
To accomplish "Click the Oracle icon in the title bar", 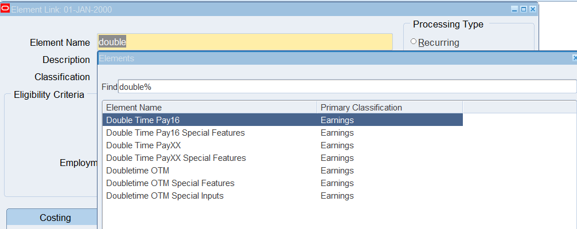I will click(x=6, y=9).
